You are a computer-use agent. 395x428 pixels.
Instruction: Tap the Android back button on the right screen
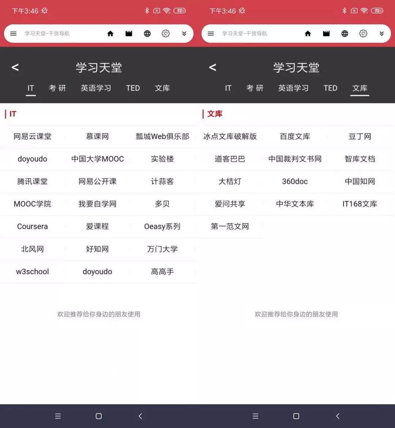click(338, 416)
